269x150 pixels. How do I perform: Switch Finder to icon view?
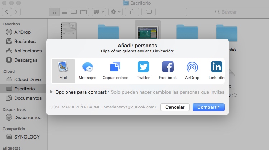(55, 12)
